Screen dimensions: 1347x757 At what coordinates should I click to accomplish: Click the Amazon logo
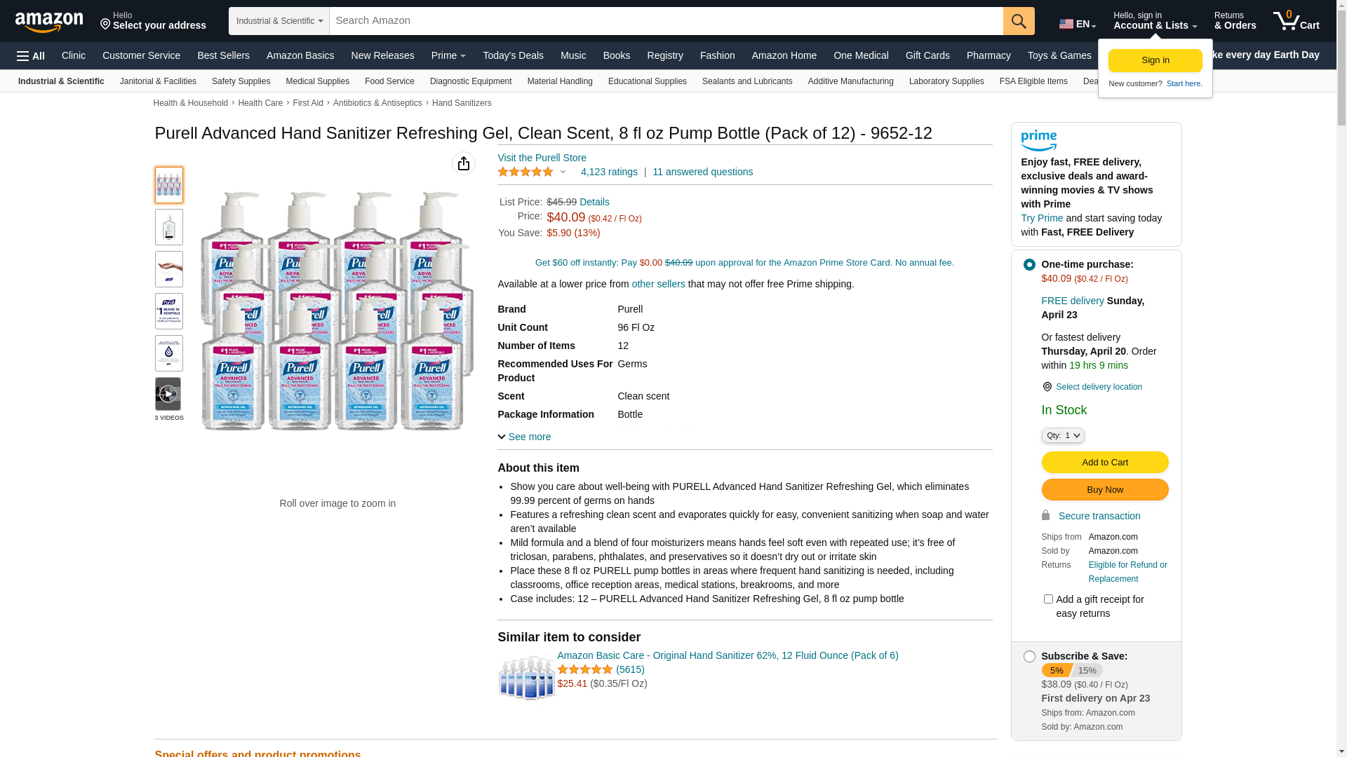coord(49,22)
